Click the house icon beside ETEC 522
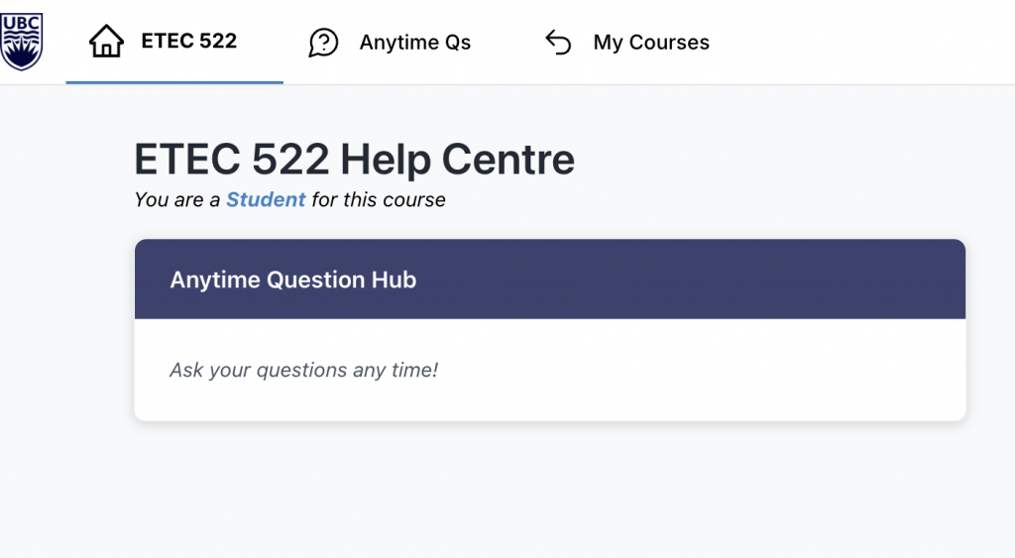 tap(106, 42)
